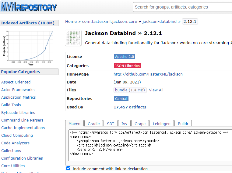Focus the search groups, artifacts field
Viewport: 232px width, 173px height.
click(x=182, y=7)
